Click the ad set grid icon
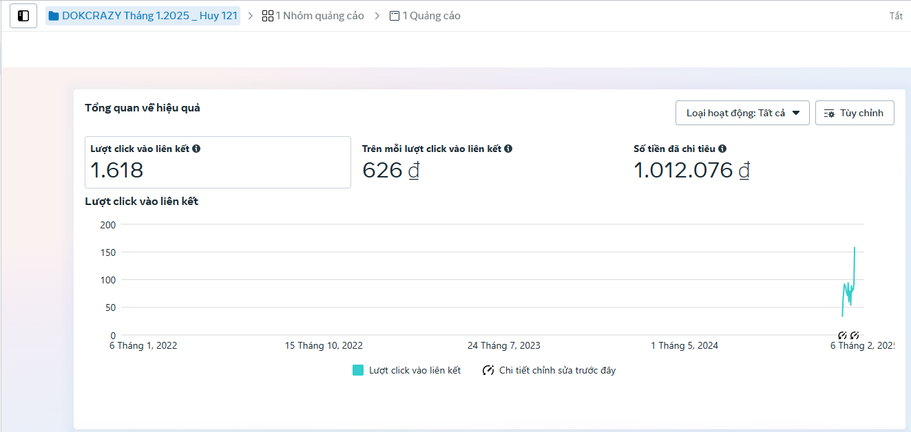Viewport: 911px width, 432px height. coord(268,16)
